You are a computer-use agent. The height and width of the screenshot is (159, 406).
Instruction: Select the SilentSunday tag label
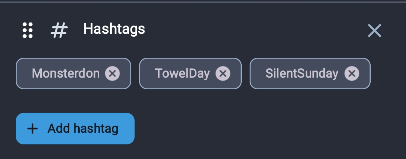click(302, 73)
